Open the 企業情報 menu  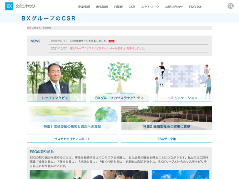coord(84,7)
